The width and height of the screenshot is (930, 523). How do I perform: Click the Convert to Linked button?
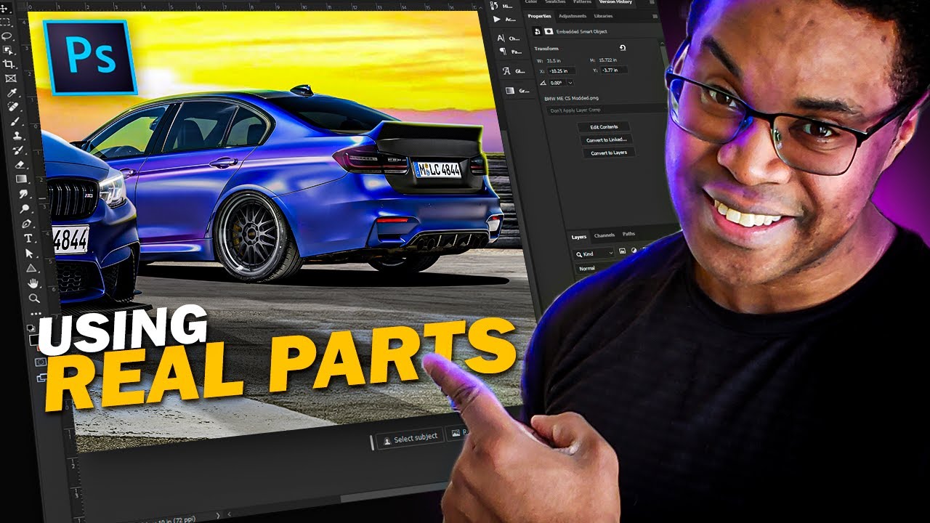[607, 139]
